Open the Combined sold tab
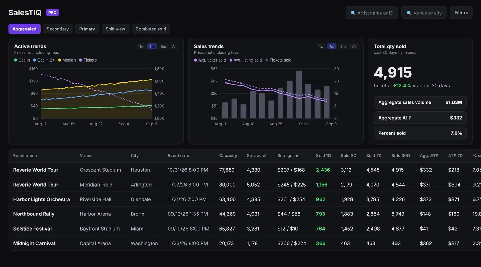 click(151, 29)
